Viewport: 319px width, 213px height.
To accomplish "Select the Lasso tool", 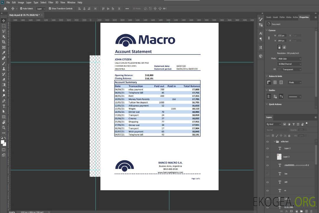I will pos(4,31).
